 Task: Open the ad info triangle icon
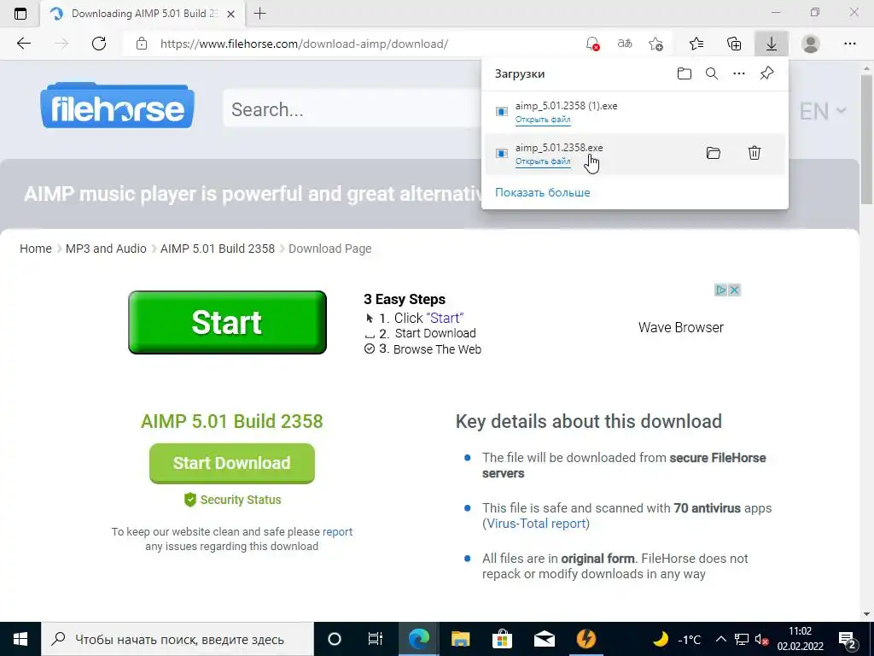coord(721,290)
